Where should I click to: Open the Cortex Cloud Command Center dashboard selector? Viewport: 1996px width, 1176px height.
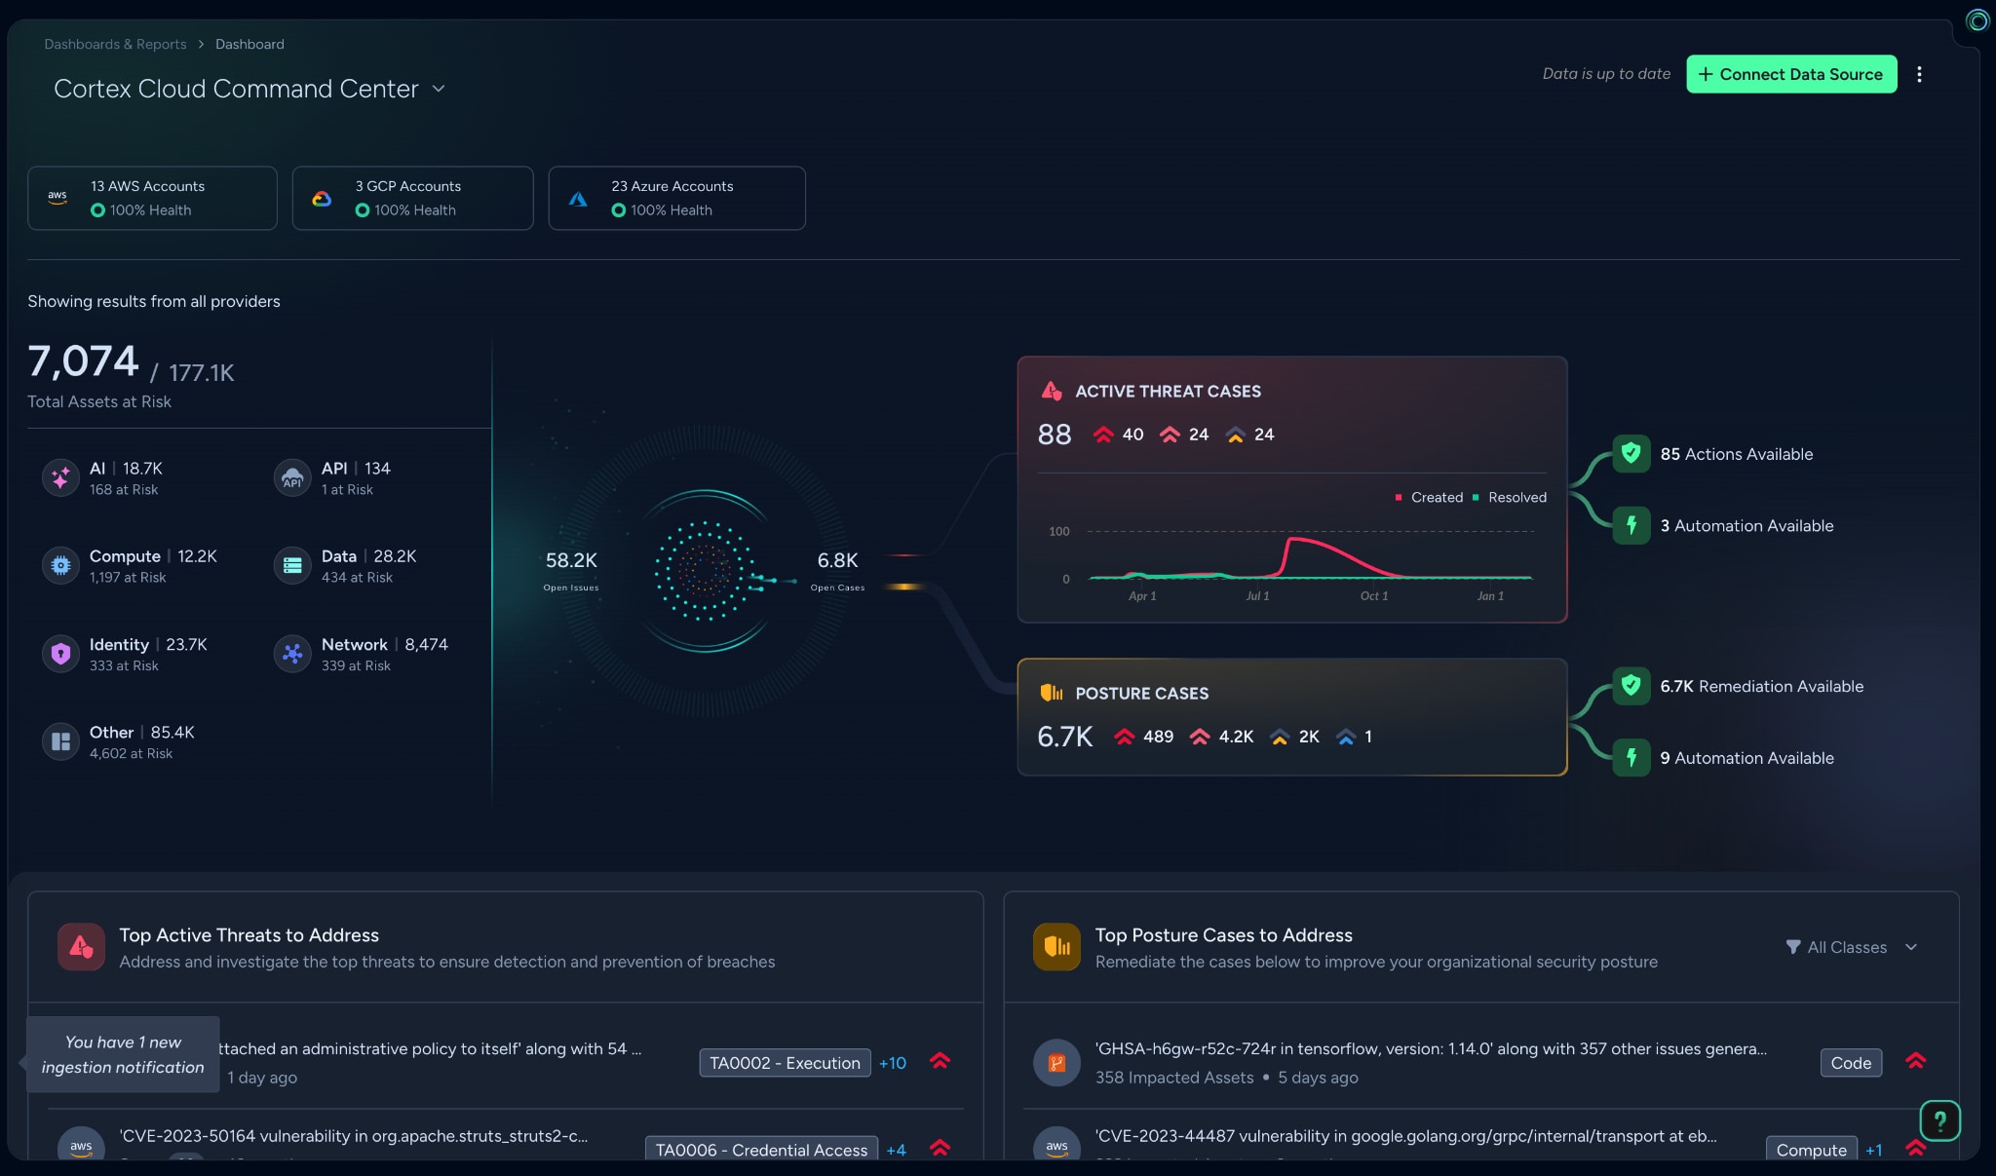pyautogui.click(x=439, y=88)
